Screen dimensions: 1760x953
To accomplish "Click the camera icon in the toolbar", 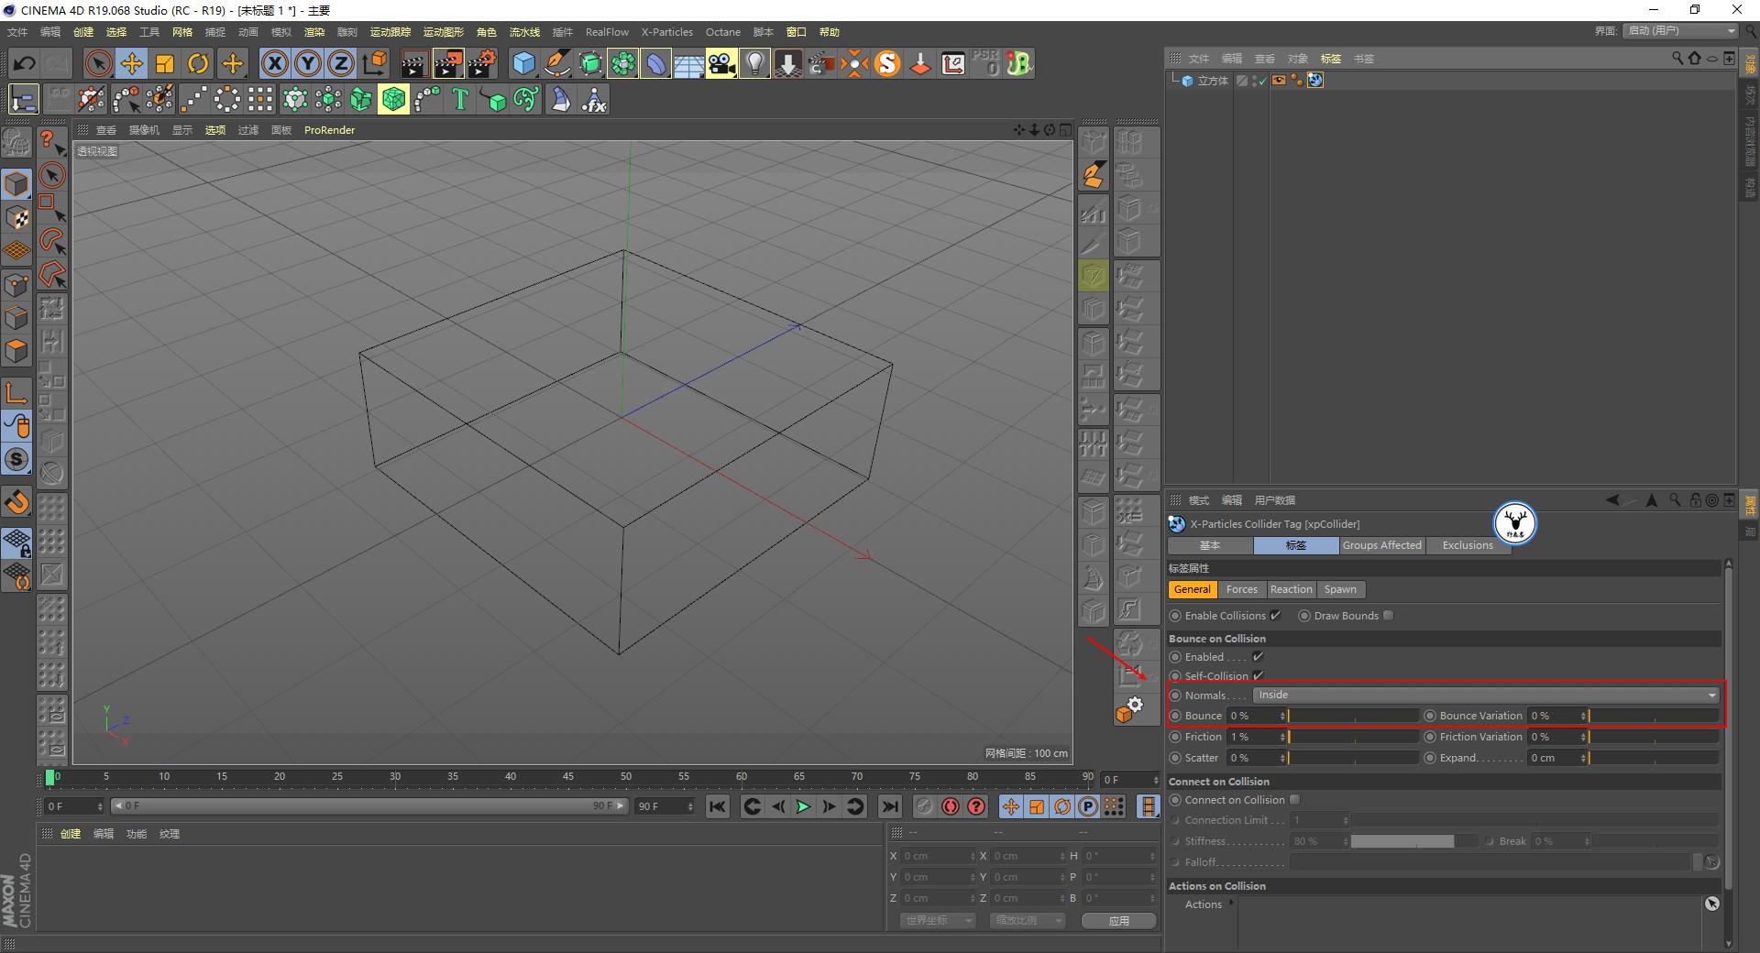I will click(722, 63).
